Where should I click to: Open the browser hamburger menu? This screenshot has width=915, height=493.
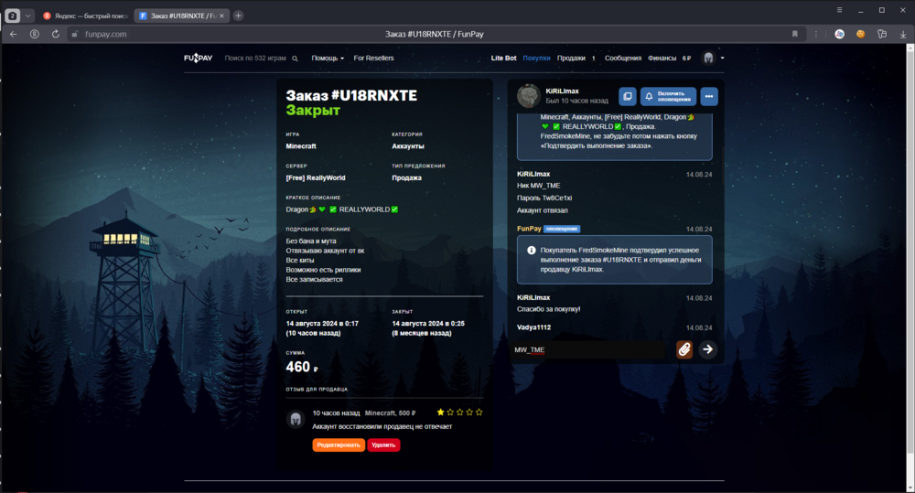tap(839, 10)
